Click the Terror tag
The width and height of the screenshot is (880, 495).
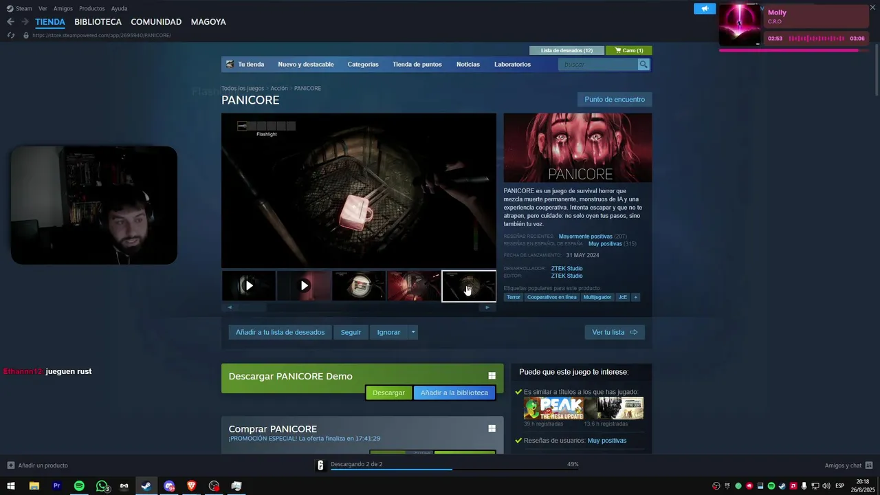tap(514, 297)
